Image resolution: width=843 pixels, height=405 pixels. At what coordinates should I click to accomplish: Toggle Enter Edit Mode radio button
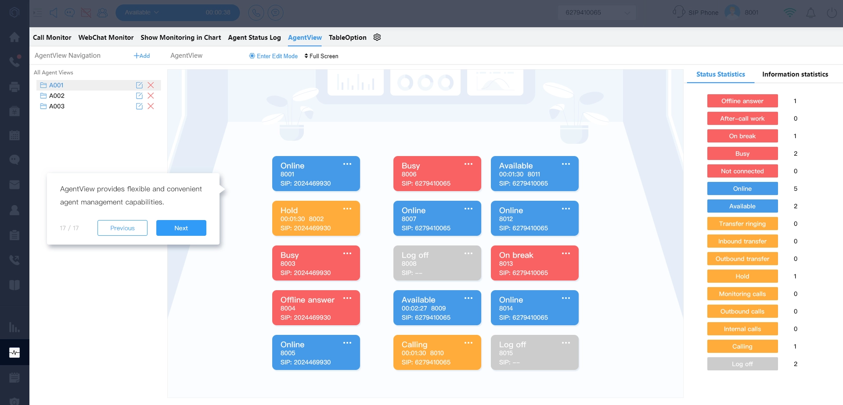(252, 56)
